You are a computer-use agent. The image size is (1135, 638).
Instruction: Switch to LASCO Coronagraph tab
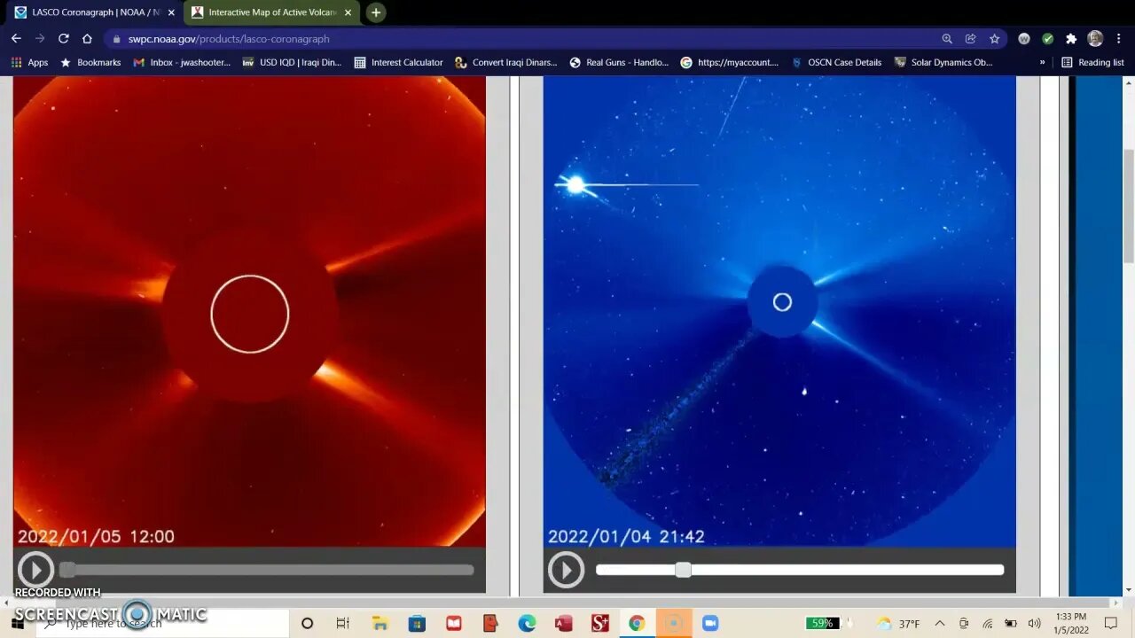pyautogui.click(x=95, y=12)
